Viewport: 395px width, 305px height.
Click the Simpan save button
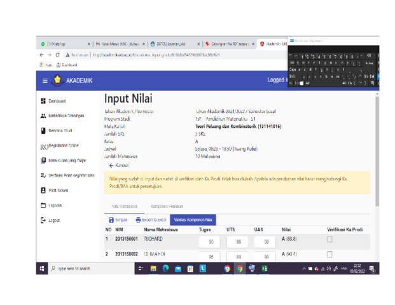coord(118,220)
